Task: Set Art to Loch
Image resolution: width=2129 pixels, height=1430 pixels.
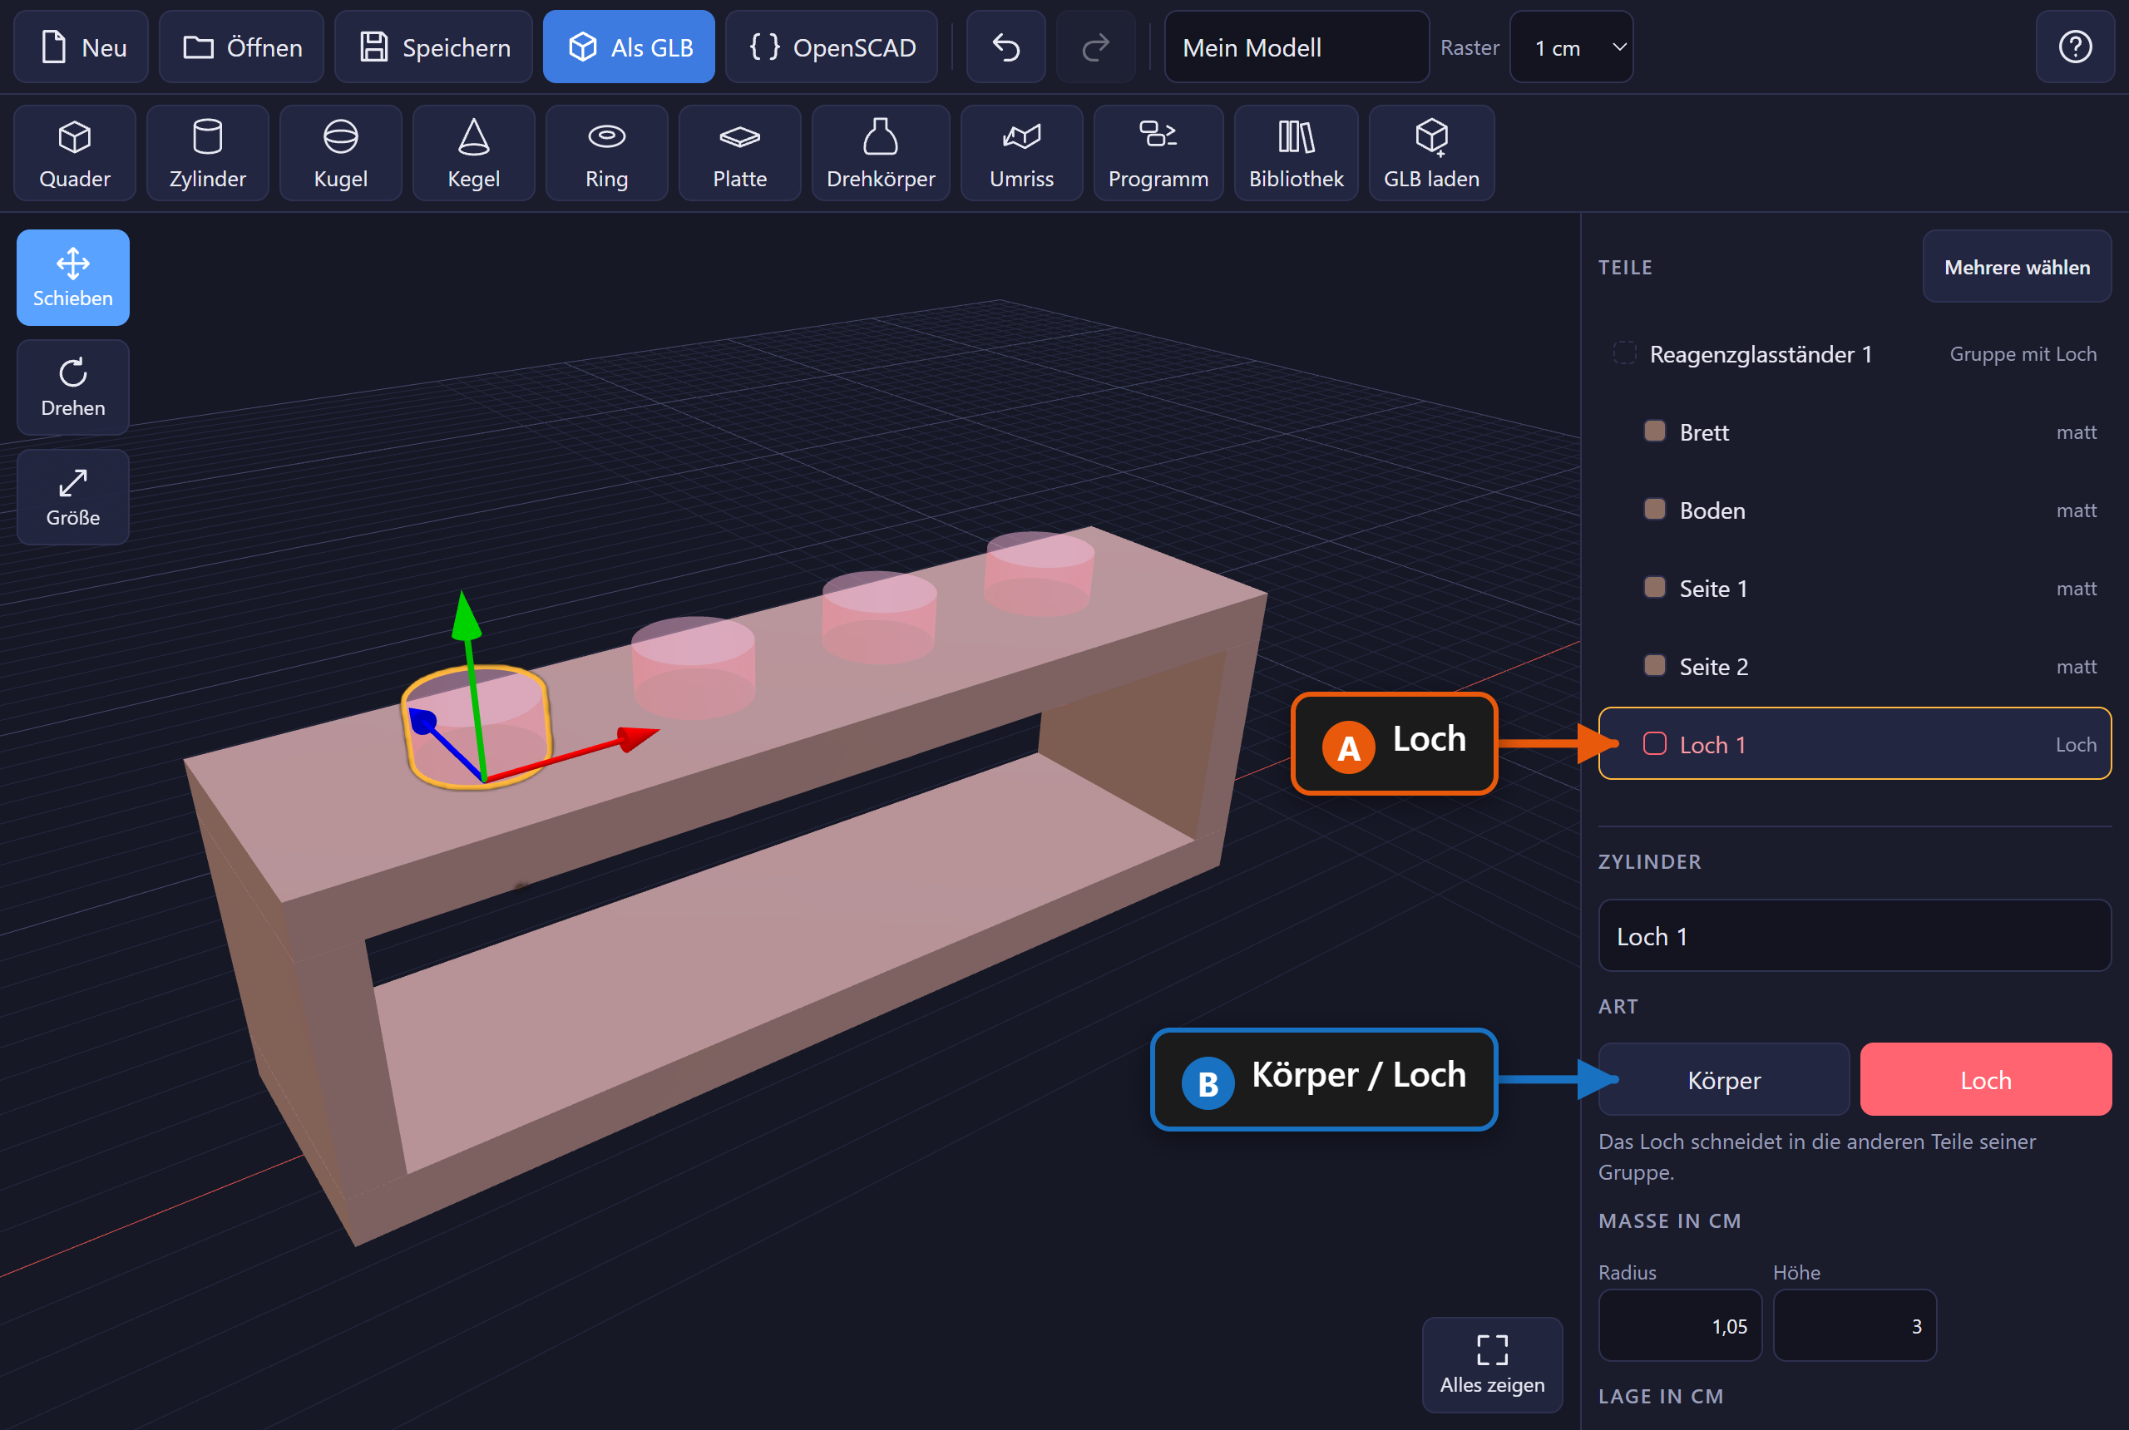Action: point(1986,1080)
